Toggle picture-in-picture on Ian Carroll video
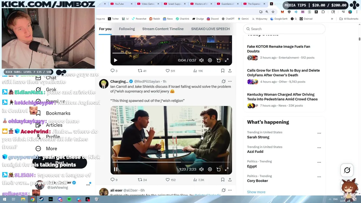This screenshot has width=361, height=203. coord(218,169)
